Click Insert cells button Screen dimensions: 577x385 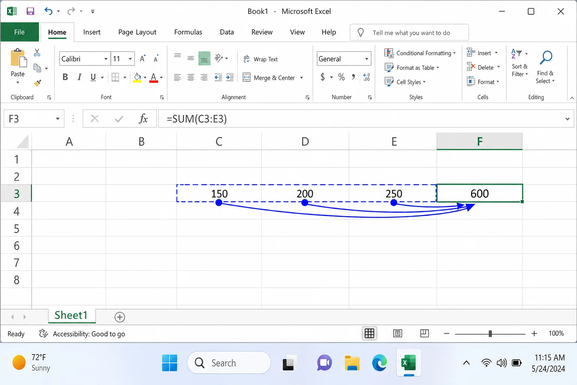pyautogui.click(x=482, y=53)
